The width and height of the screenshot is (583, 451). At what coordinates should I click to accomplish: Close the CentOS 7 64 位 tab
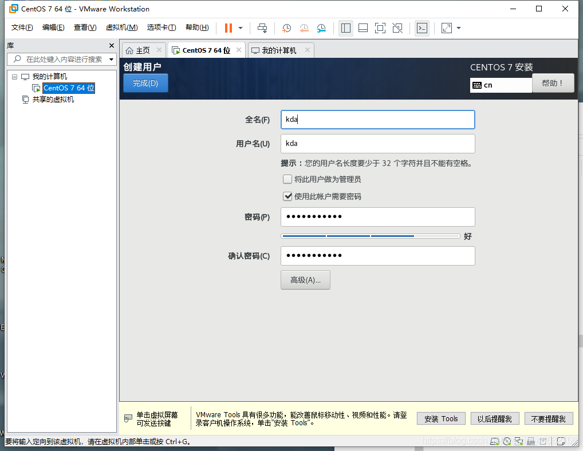pyautogui.click(x=239, y=50)
